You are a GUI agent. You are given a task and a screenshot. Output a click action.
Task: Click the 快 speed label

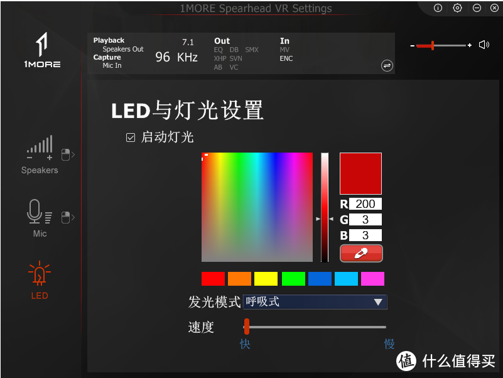(245, 344)
